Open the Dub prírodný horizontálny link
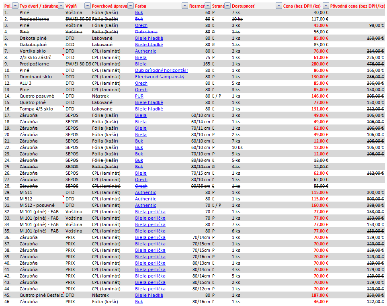Screen dimensions: 387x306 click(x=162, y=70)
